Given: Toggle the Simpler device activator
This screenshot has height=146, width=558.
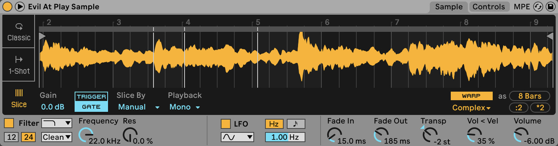Looking at the screenshot, I should (7, 7).
